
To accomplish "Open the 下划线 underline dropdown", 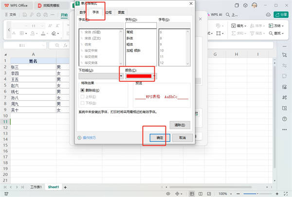I will (121, 76).
